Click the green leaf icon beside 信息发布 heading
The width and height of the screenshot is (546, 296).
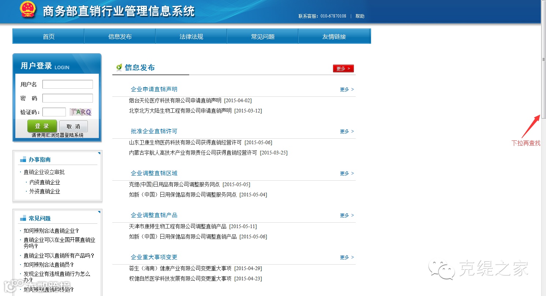tap(119, 67)
